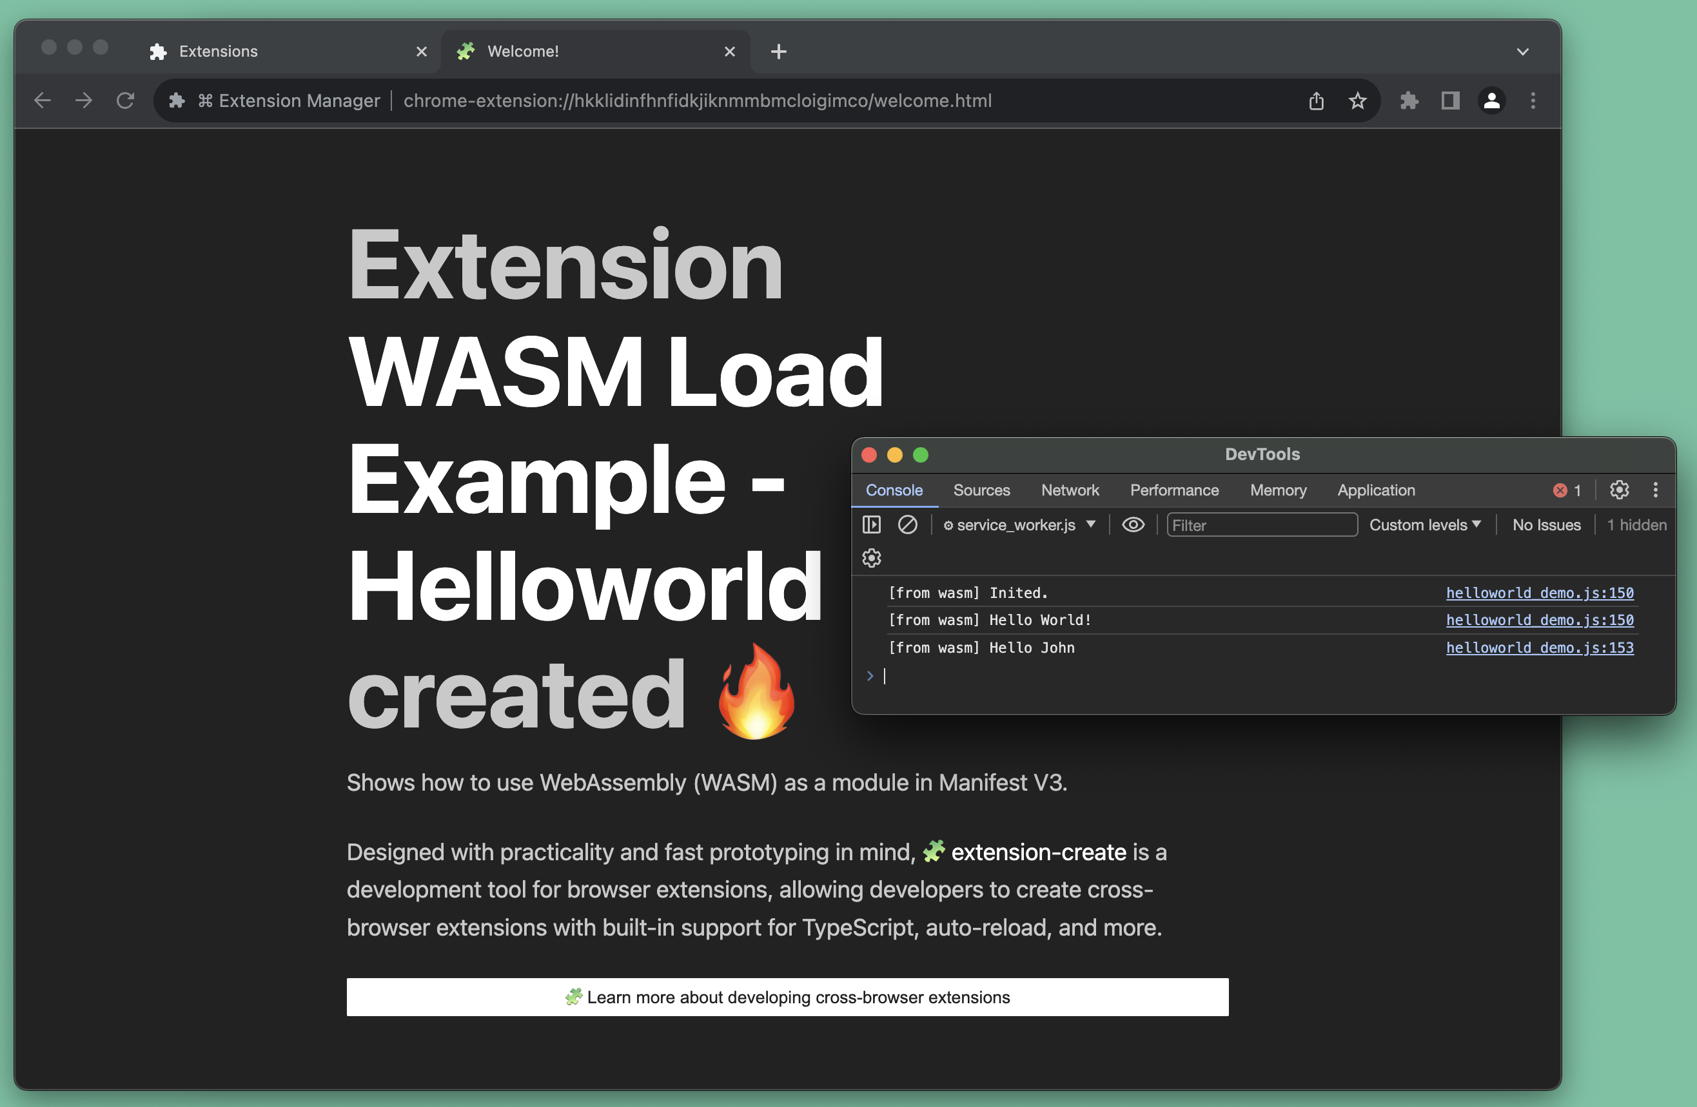Clear console with the ban icon
Image resolution: width=1697 pixels, height=1107 pixels.
907,525
